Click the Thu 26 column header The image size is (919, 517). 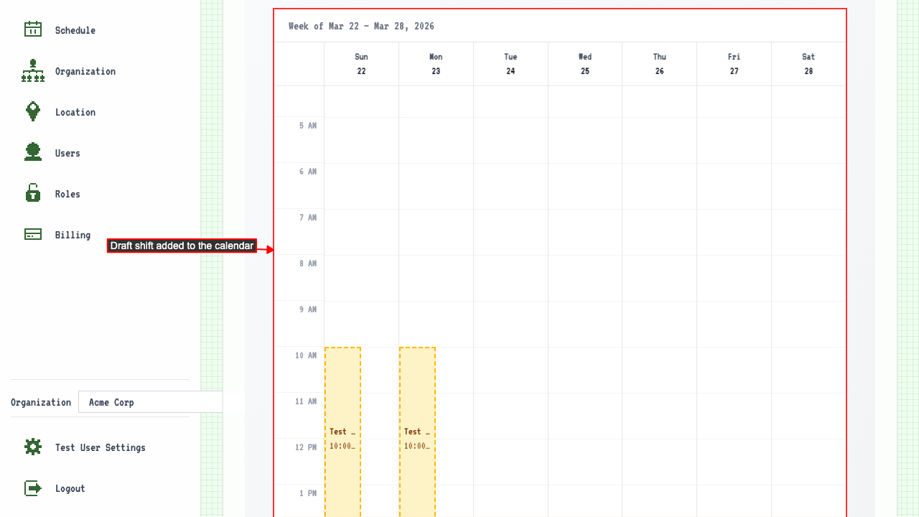(x=659, y=64)
